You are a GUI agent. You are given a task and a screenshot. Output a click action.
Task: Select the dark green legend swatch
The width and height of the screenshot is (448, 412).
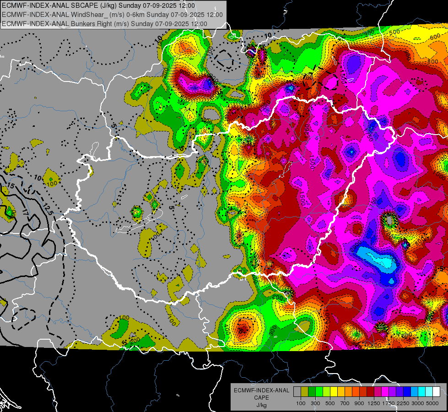tap(312, 391)
